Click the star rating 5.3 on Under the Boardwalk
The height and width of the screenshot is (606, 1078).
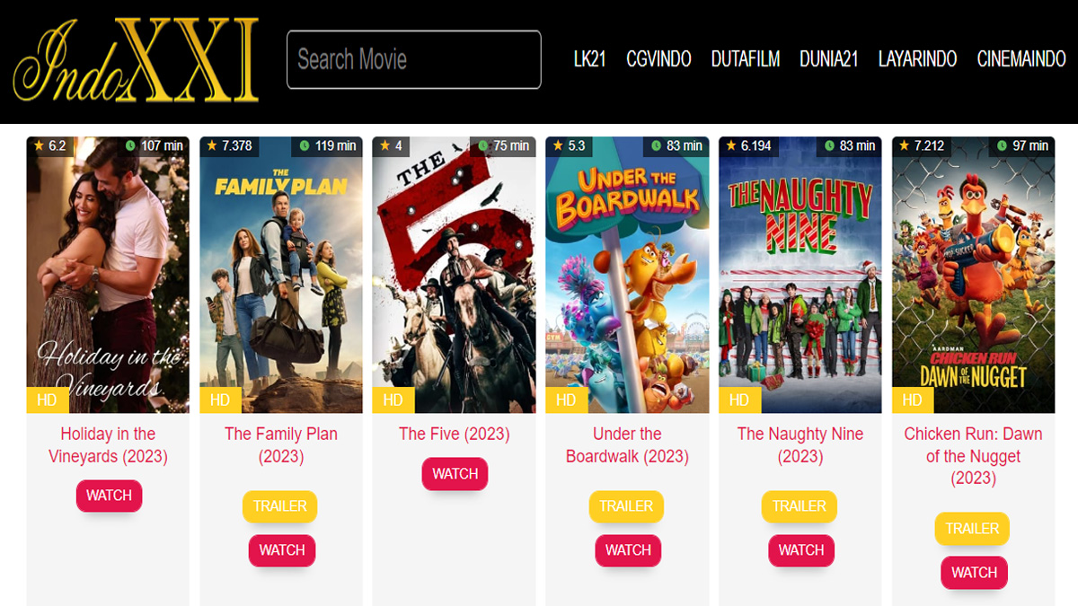coord(570,145)
